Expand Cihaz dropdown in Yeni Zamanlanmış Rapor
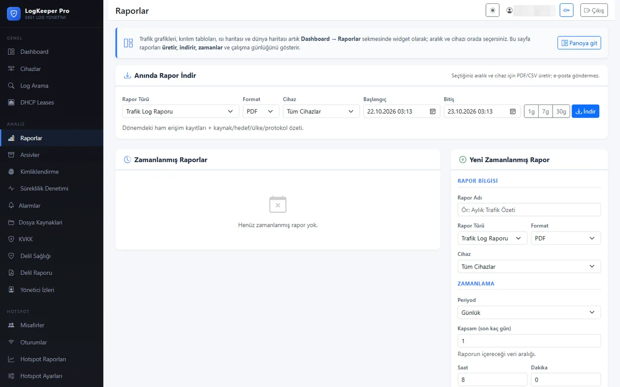The image size is (620, 387). pyautogui.click(x=529, y=267)
